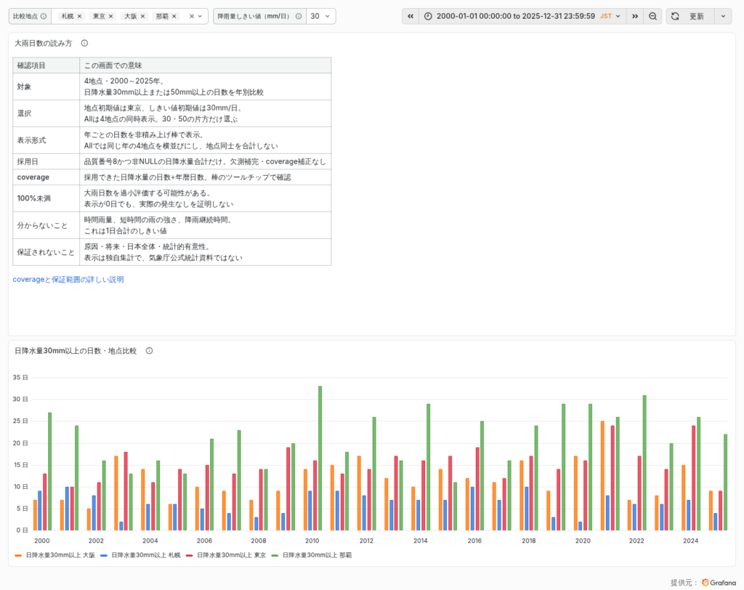Click the 2010 x-axis label

click(312, 541)
